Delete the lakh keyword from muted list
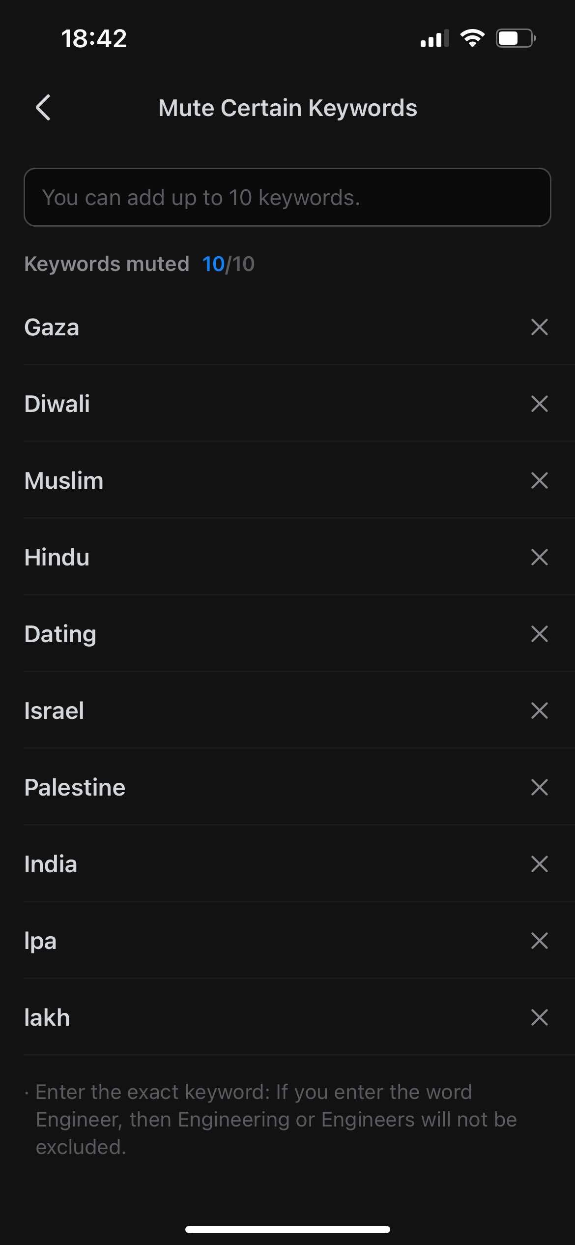 539,1017
